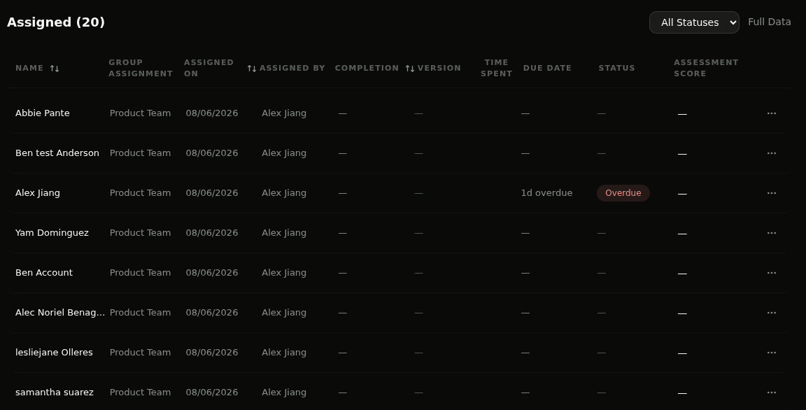Click the 08/06/2026 date in Yam Dominguez's row
Image resolution: width=806 pixels, height=410 pixels.
[212, 233]
